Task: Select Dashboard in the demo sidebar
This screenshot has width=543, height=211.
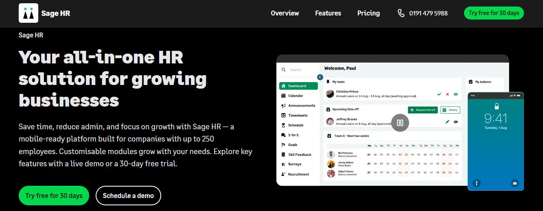Action: pos(298,86)
